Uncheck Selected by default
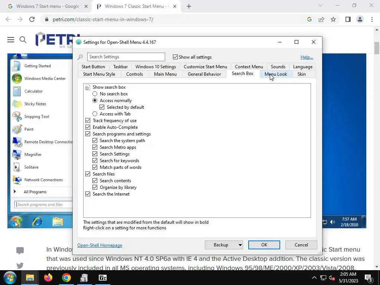 pos(102,107)
